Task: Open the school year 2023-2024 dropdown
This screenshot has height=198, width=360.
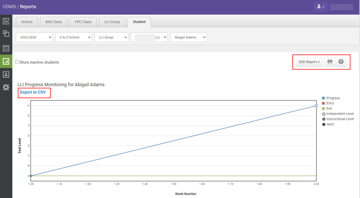Action: coord(34,37)
